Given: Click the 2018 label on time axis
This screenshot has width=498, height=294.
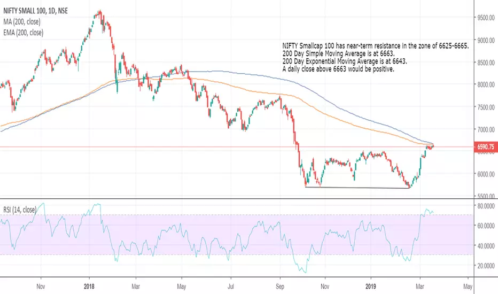Looking at the screenshot, I should (89, 287).
